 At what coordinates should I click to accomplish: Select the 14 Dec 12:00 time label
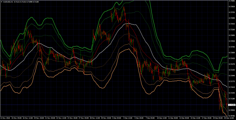click(195, 118)
